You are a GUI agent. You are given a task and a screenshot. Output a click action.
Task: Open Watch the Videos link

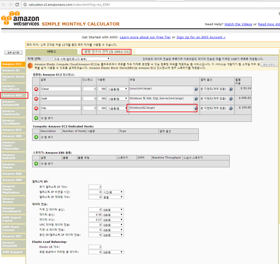coord(238,24)
